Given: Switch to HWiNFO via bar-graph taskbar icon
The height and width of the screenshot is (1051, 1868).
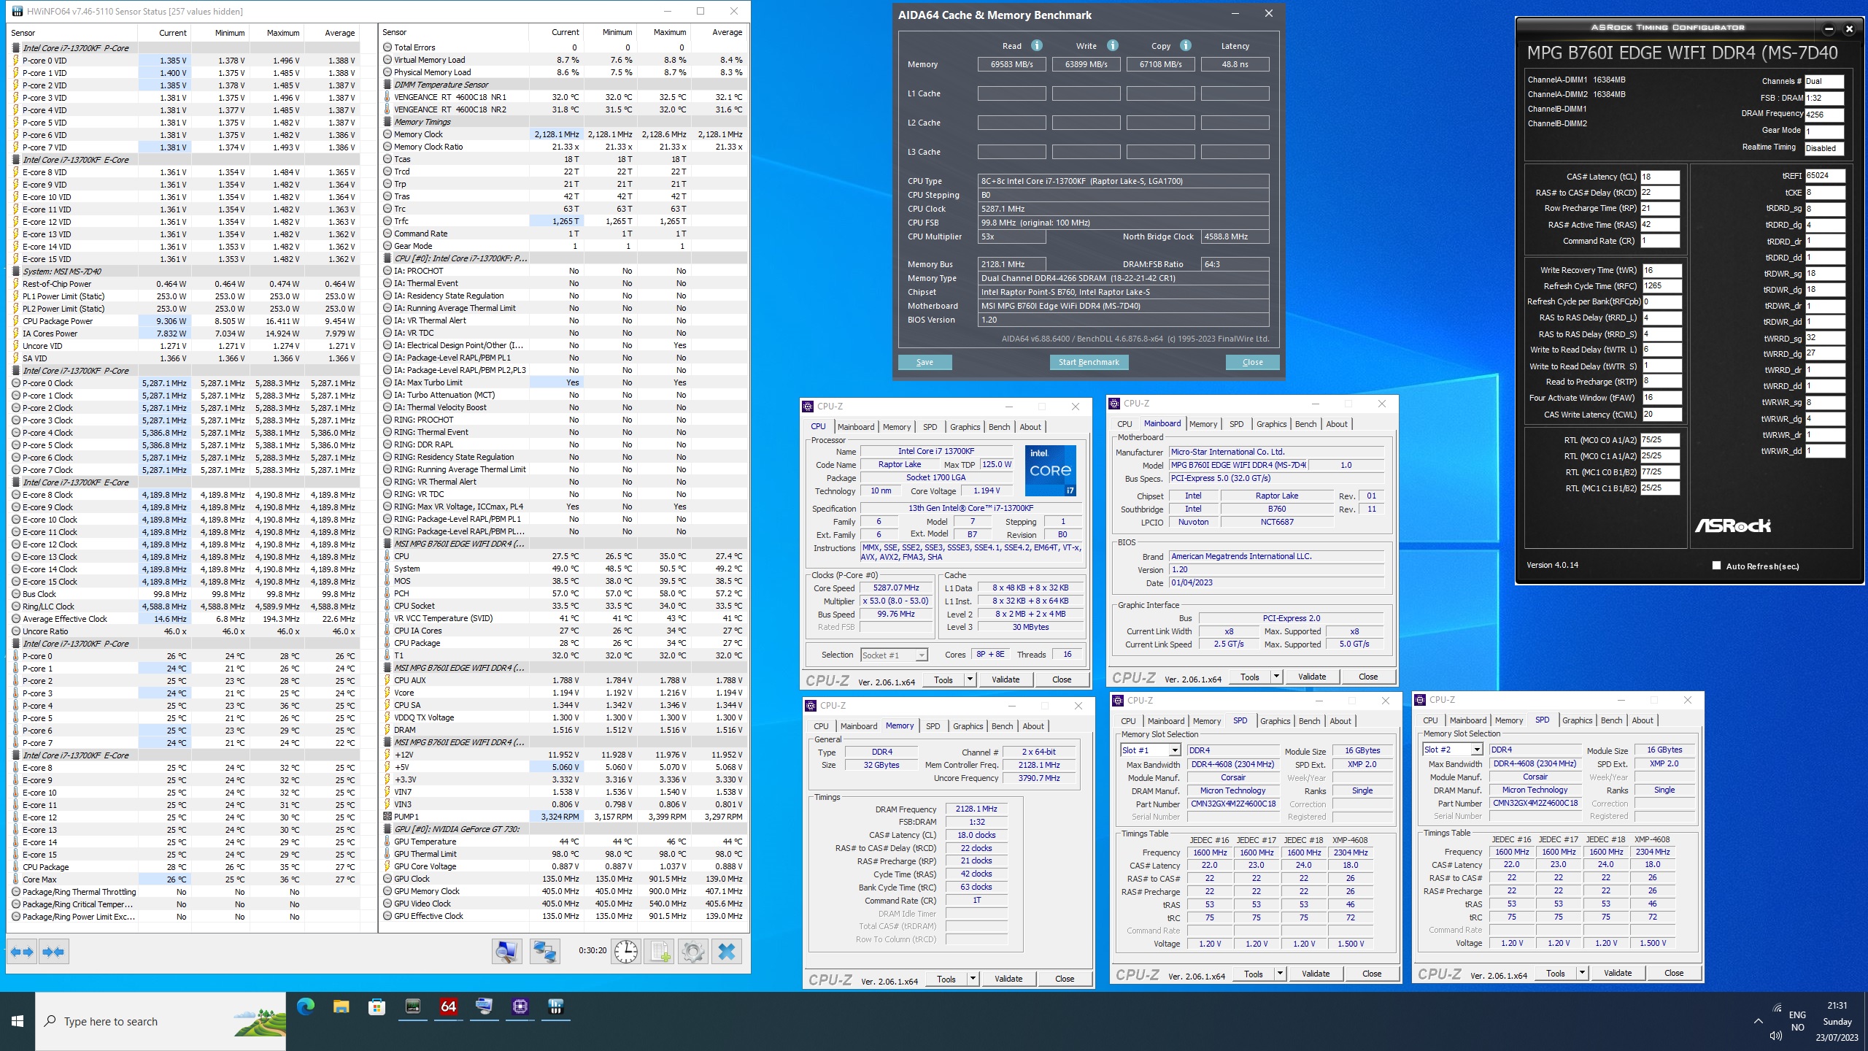Looking at the screenshot, I should click(556, 1007).
